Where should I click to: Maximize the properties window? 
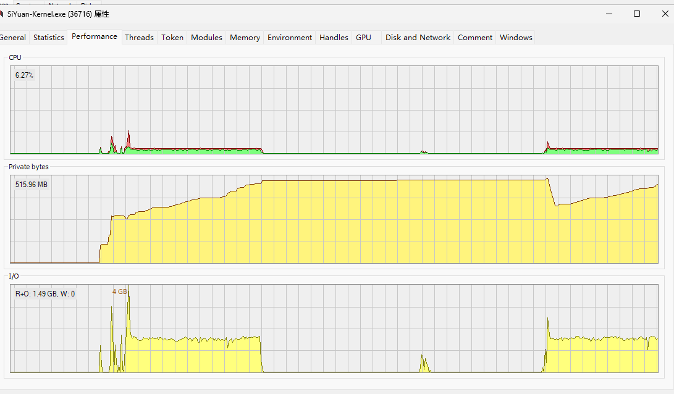coord(637,14)
